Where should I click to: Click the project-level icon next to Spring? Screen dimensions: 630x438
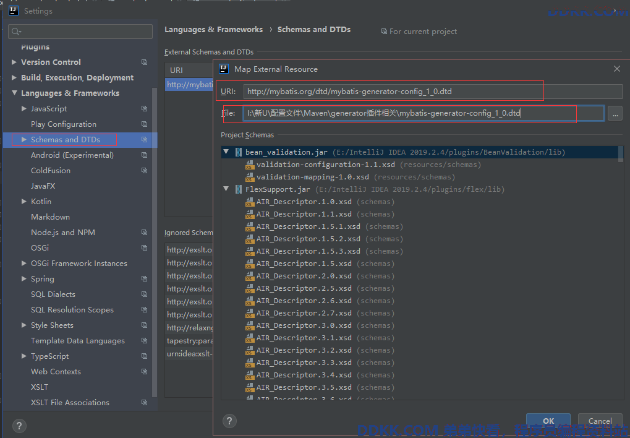(144, 279)
